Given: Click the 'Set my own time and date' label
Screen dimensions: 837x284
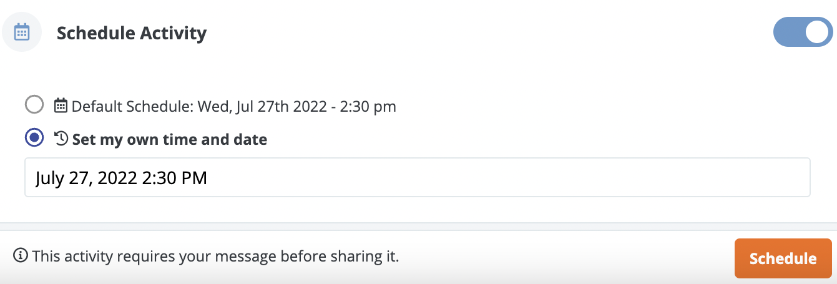Looking at the screenshot, I should pyautogui.click(x=170, y=139).
